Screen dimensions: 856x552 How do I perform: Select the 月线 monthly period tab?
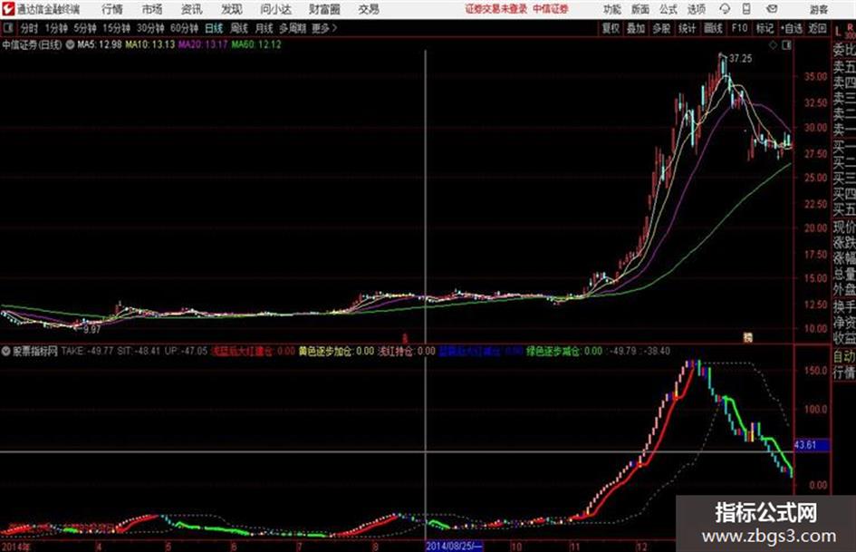click(x=264, y=28)
